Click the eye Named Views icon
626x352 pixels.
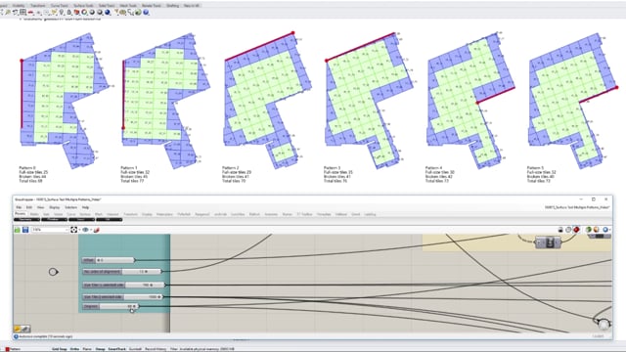point(85,230)
